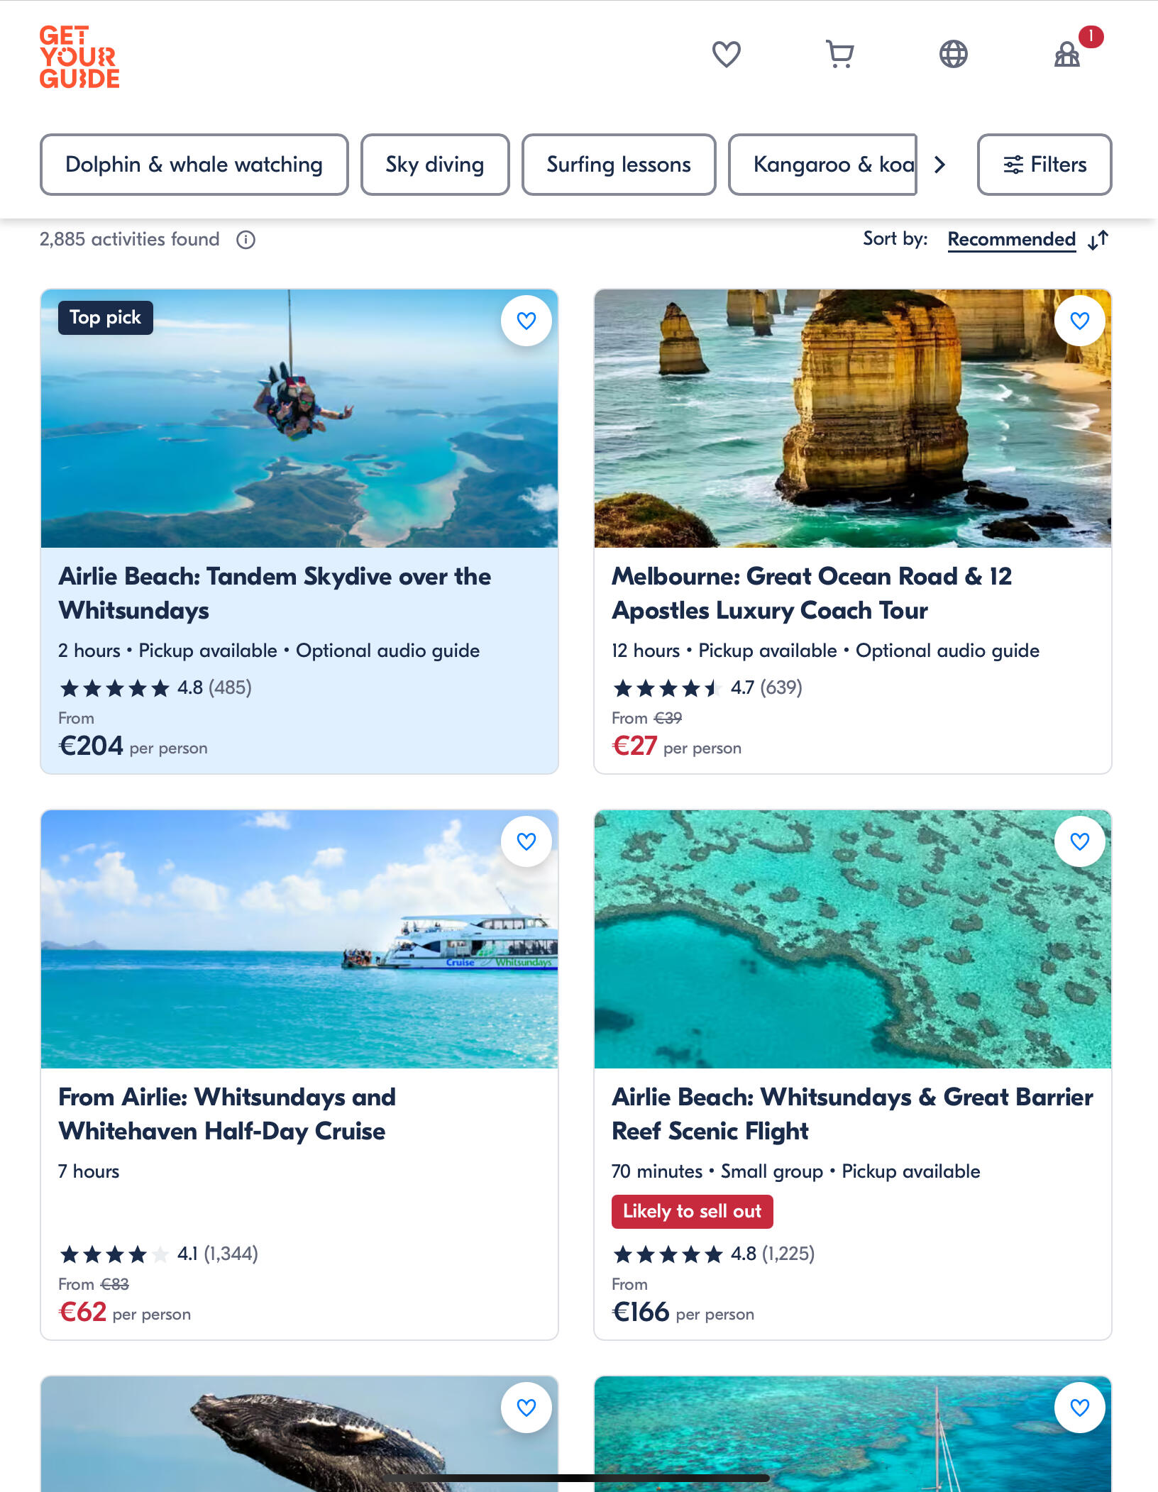Open the Tandem Skydive photo thumbnail
The image size is (1158, 1492).
pos(299,419)
